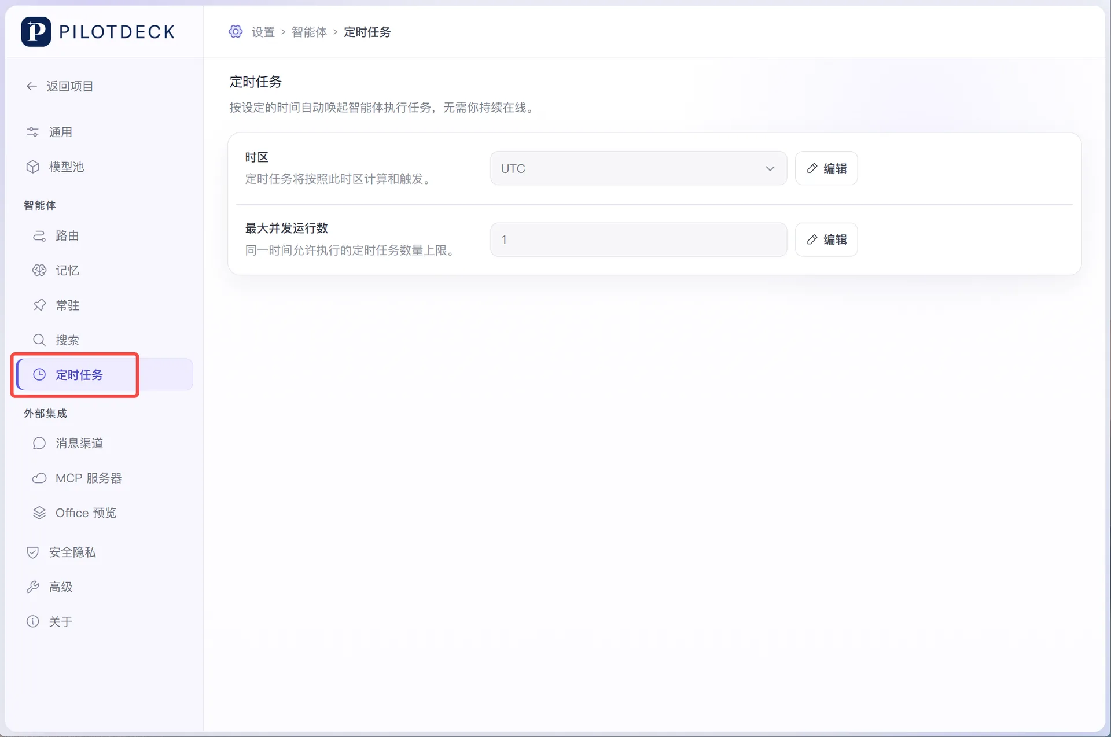Click the cloud icon beside MCP 服务器
Screen dimensions: 1111x737
click(x=39, y=478)
